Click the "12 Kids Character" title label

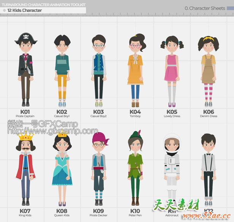[25, 10]
